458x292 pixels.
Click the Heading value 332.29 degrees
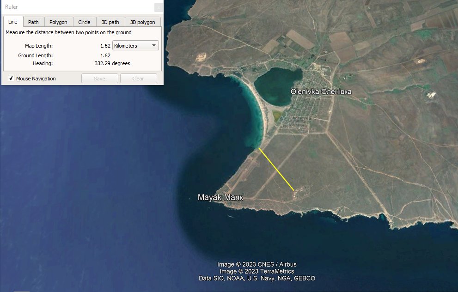click(x=109, y=63)
